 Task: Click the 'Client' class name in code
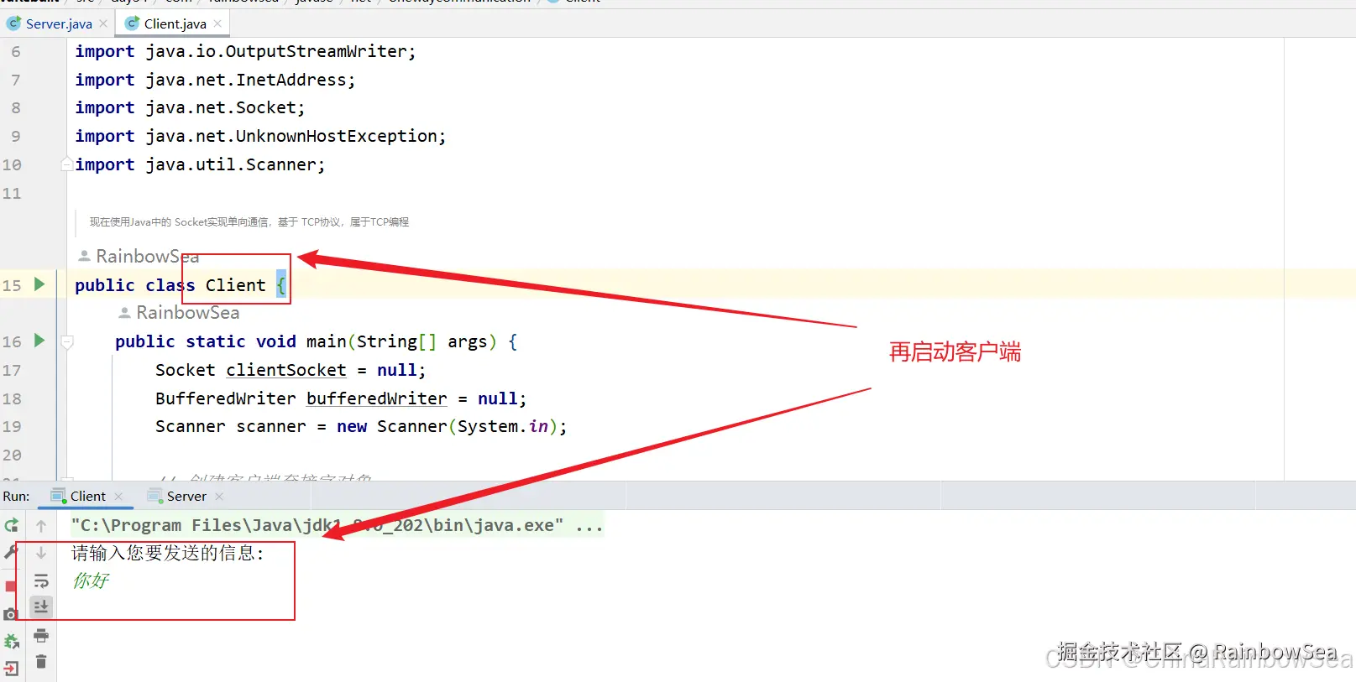[x=235, y=285]
